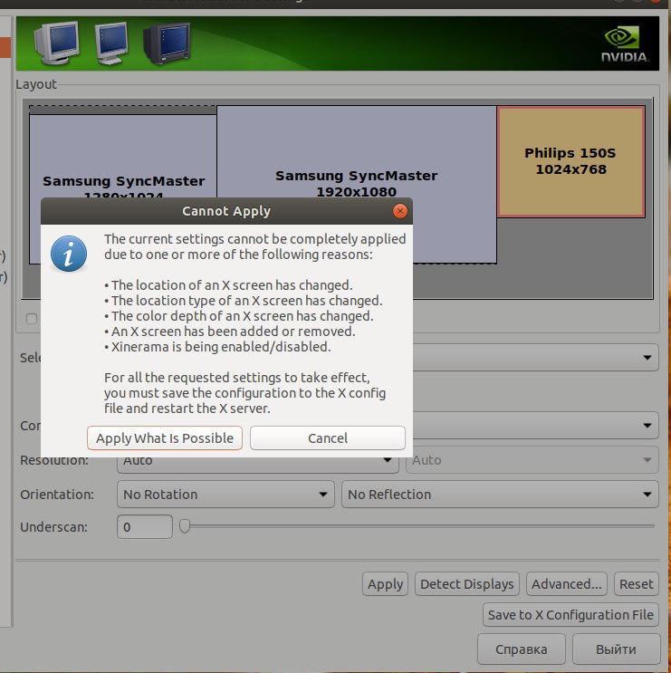The width and height of the screenshot is (671, 673).
Task: Click Detect Displays button
Action: point(466,583)
